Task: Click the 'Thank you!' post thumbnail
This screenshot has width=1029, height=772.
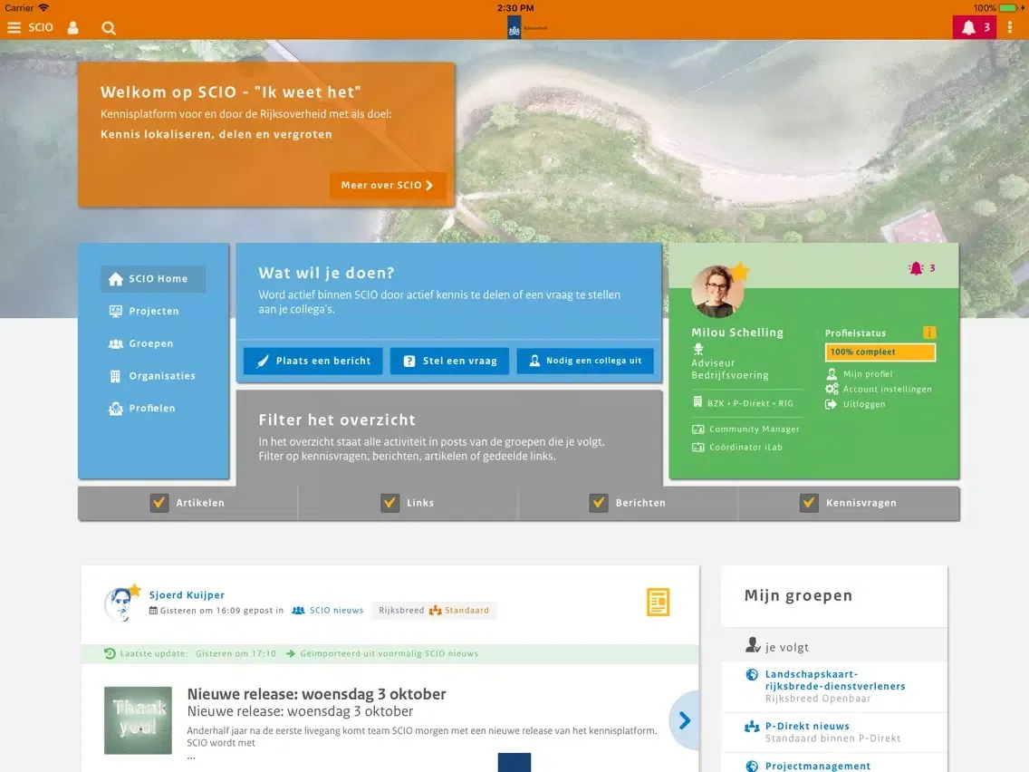Action: [x=138, y=720]
